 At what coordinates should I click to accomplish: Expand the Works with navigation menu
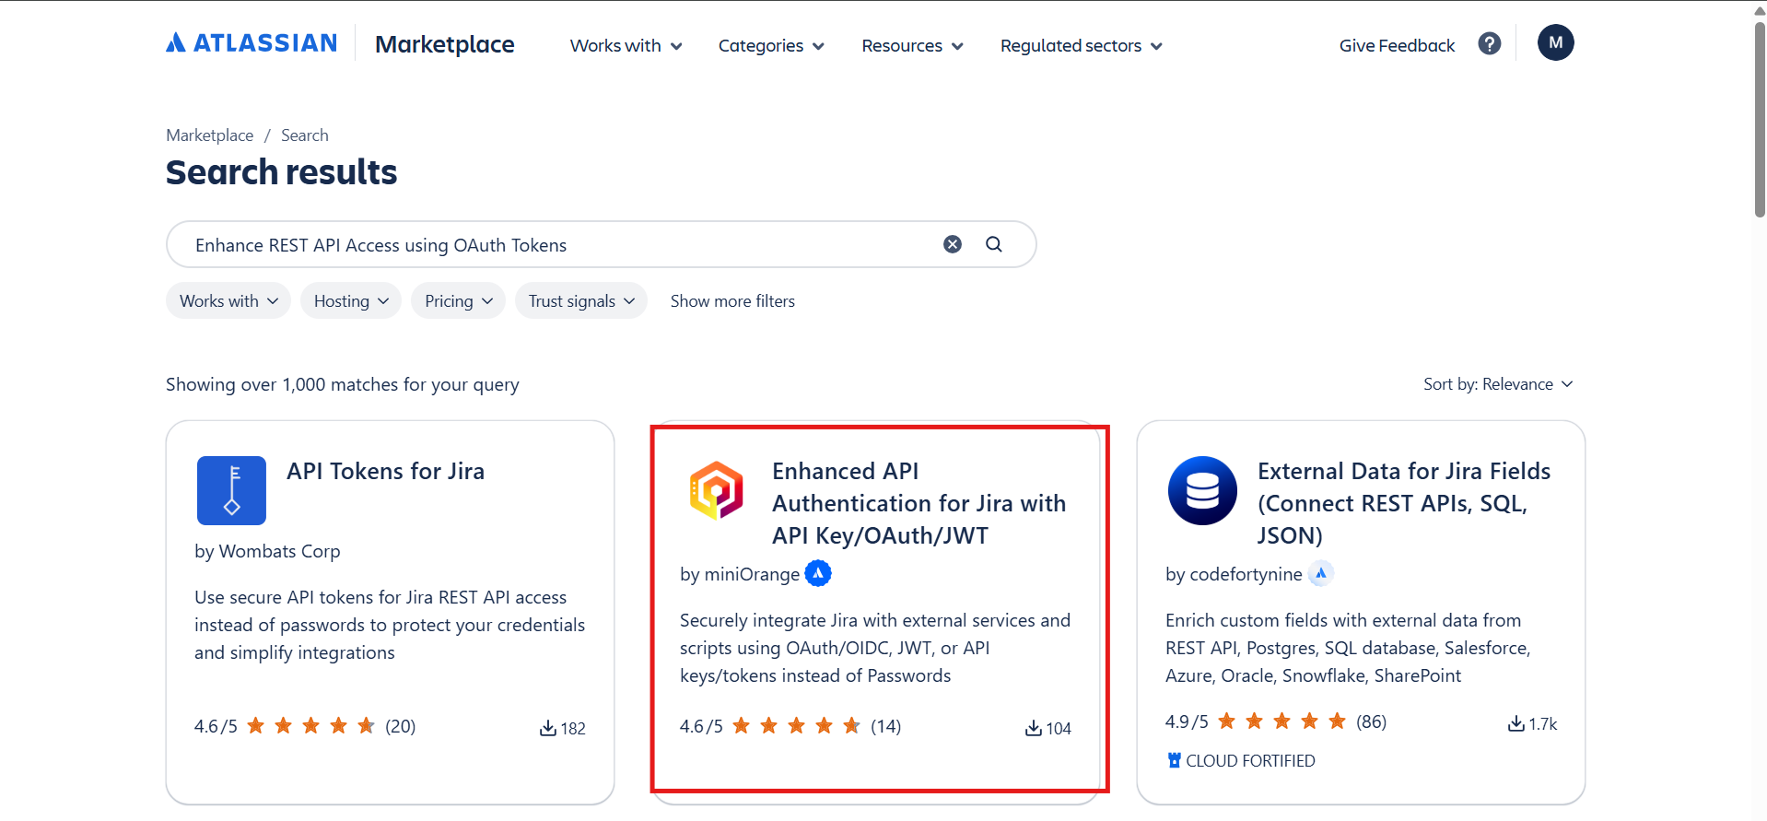pyautogui.click(x=626, y=45)
